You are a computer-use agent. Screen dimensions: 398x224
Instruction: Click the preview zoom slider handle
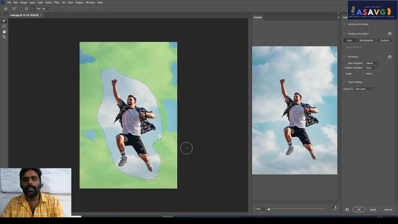(x=269, y=209)
